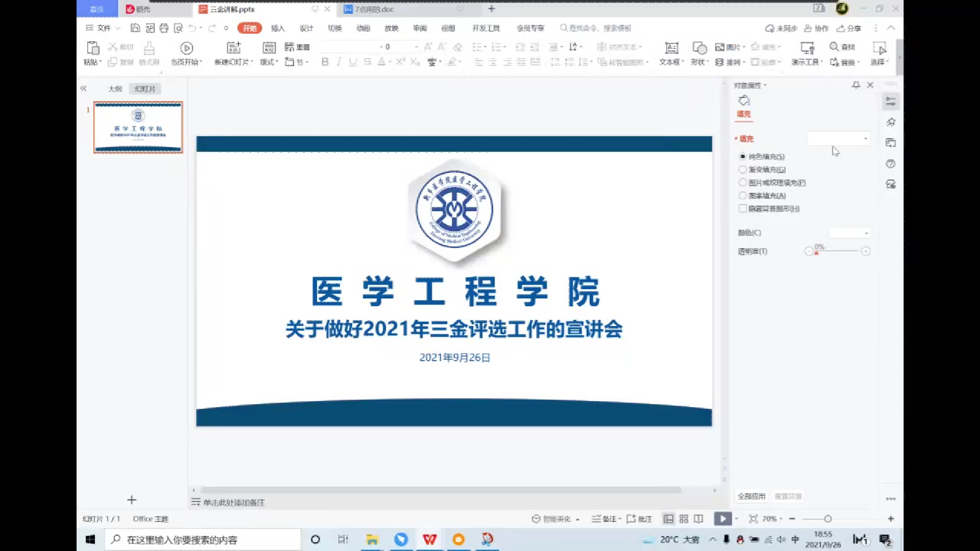Click the Apply to All button
980x551 pixels.
click(751, 496)
